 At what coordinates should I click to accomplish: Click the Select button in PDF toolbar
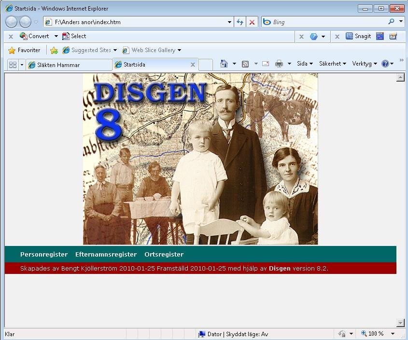74,36
